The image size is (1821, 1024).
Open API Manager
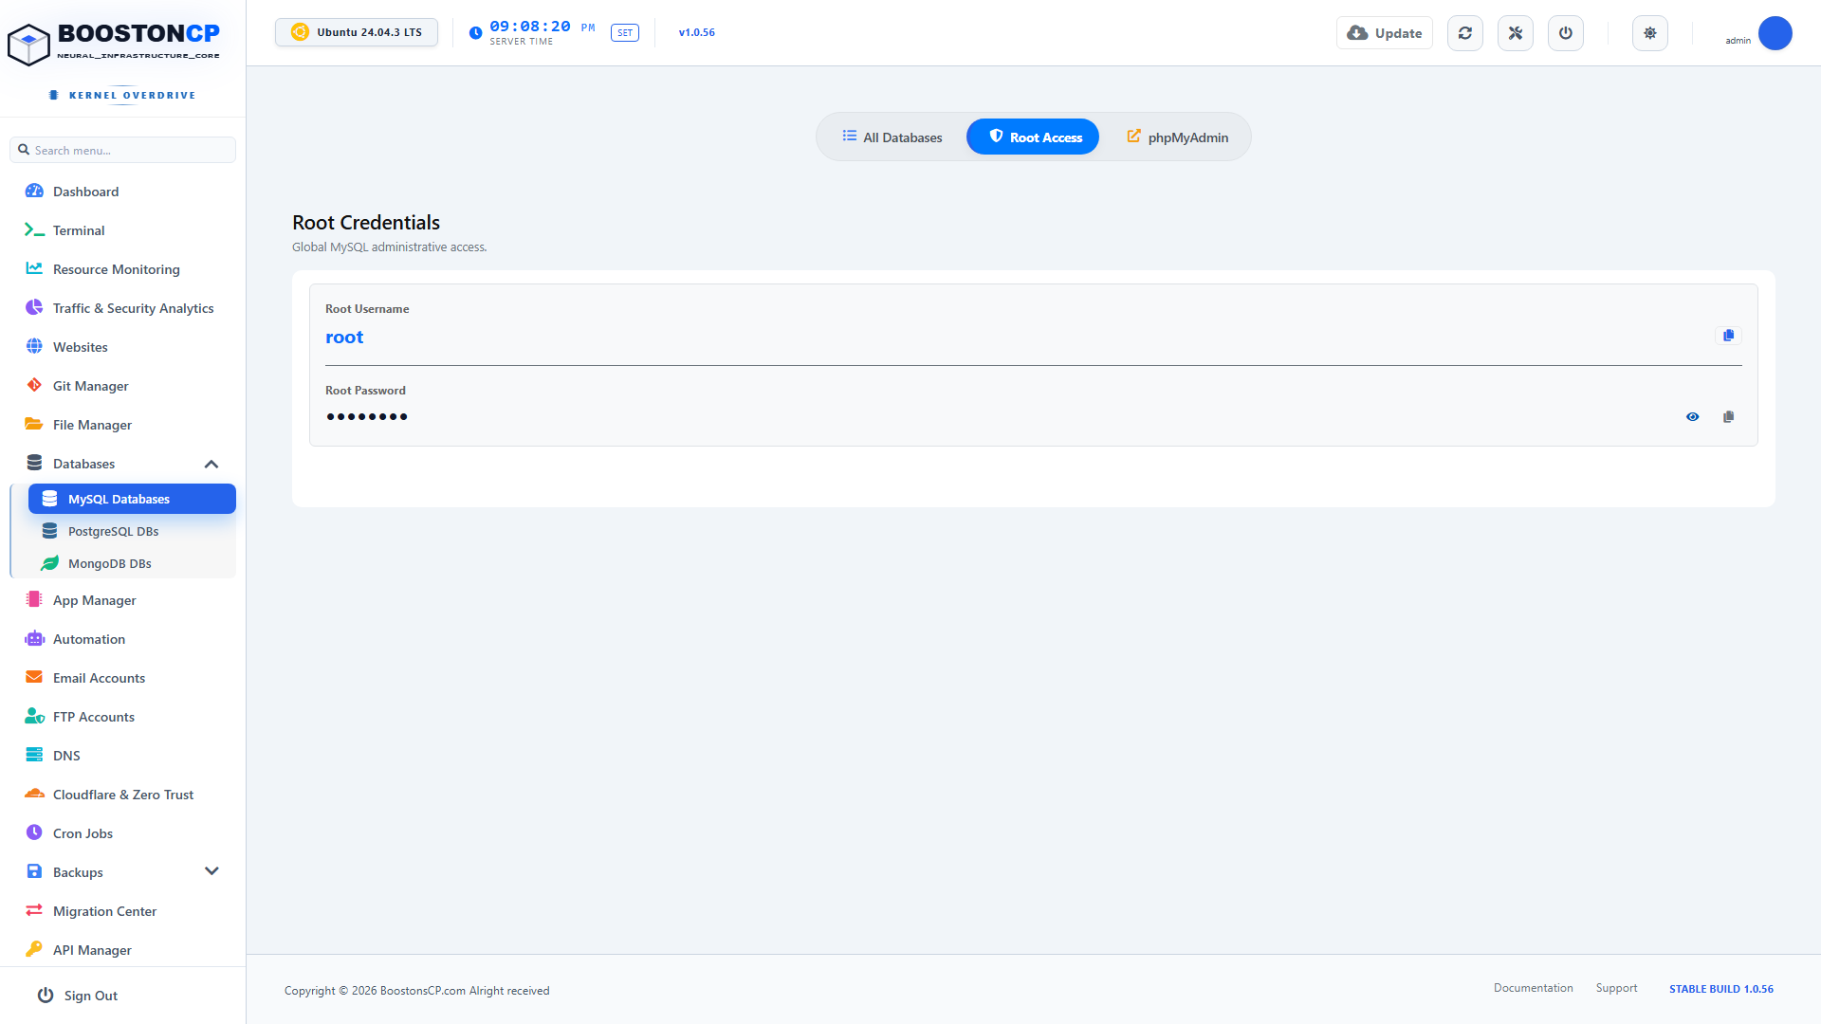[123, 950]
